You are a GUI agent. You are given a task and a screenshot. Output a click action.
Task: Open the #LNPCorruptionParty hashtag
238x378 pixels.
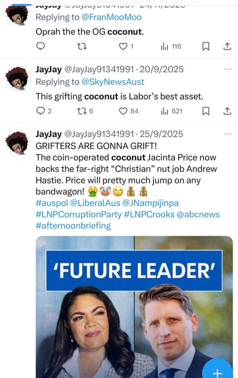78,215
